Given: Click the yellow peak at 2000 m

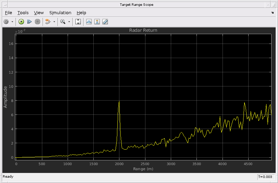Looking at the screenshot, I should 119,102.
